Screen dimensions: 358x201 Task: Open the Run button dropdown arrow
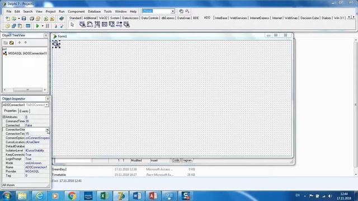coord(43,26)
